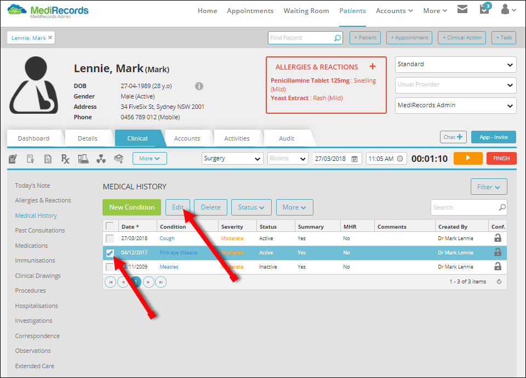Switch to the Audit tab
Image resolution: width=526 pixels, height=378 pixels.
point(287,138)
